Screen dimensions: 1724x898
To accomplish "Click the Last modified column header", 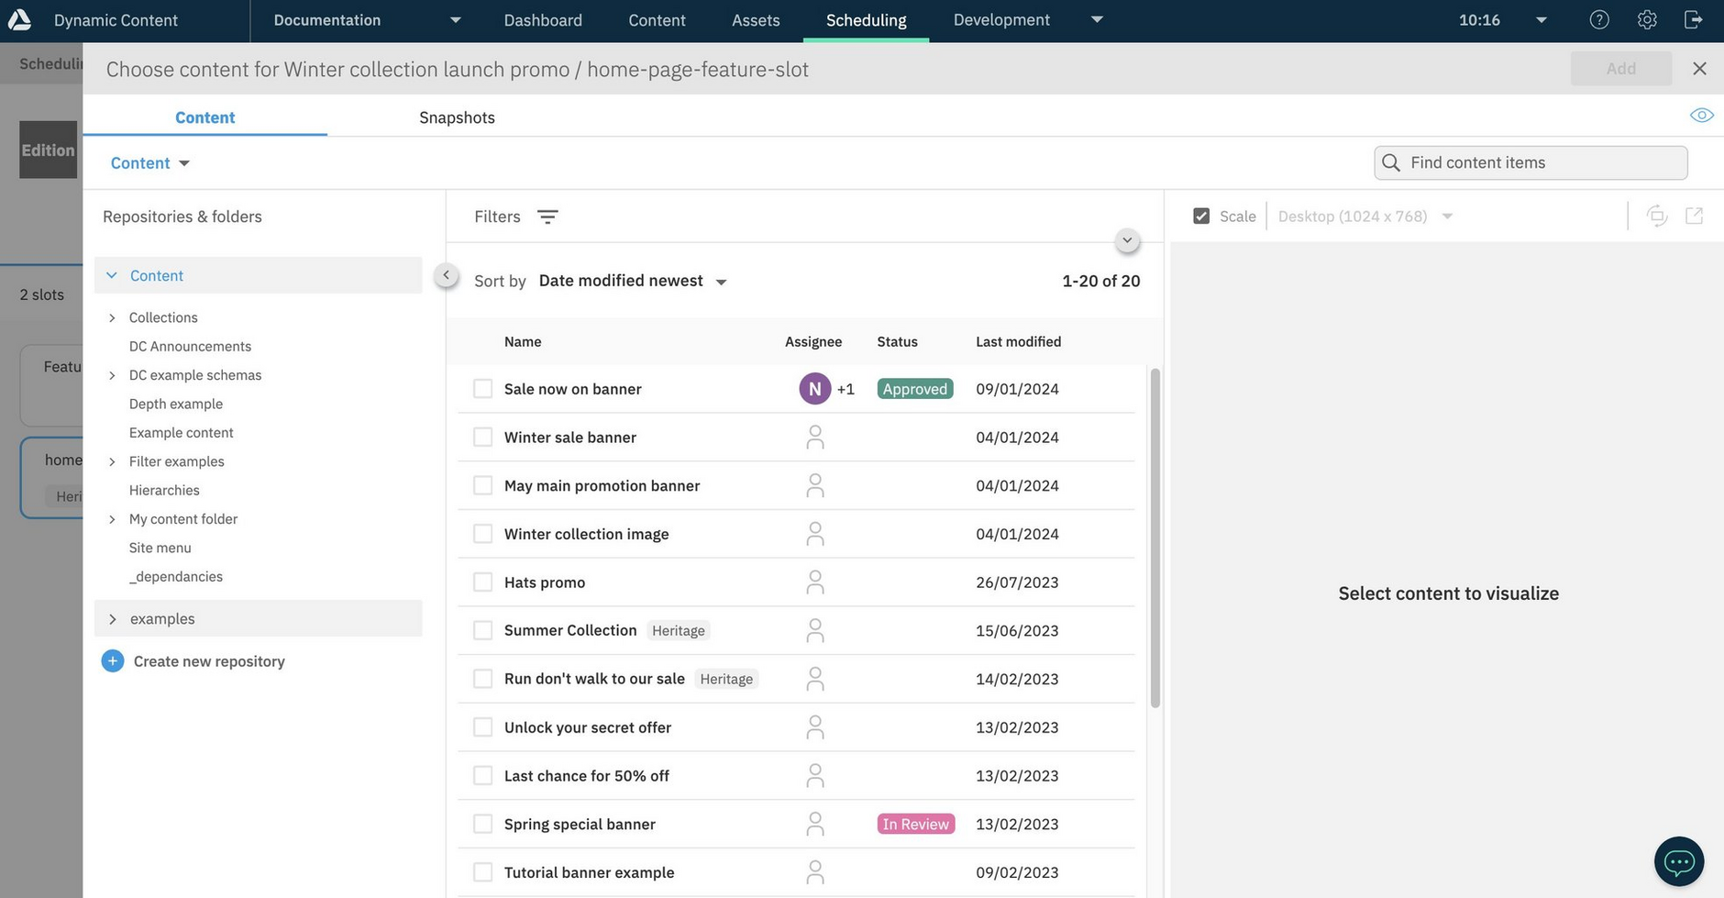I will pyautogui.click(x=1018, y=341).
